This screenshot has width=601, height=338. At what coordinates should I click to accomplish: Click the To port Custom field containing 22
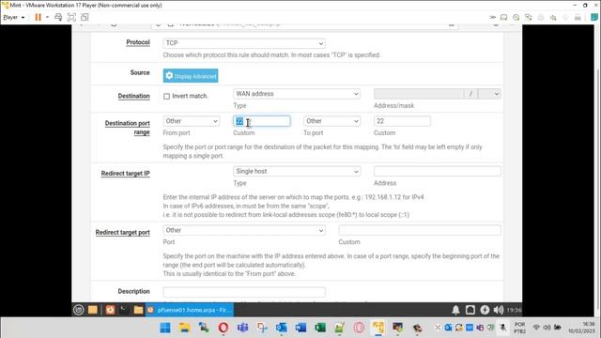coord(402,121)
